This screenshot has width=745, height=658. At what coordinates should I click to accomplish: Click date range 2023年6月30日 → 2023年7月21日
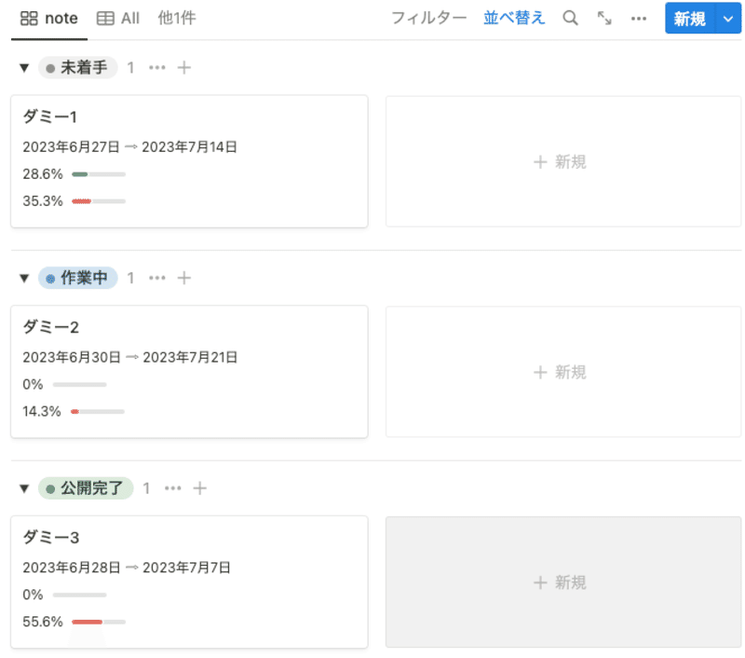[130, 357]
